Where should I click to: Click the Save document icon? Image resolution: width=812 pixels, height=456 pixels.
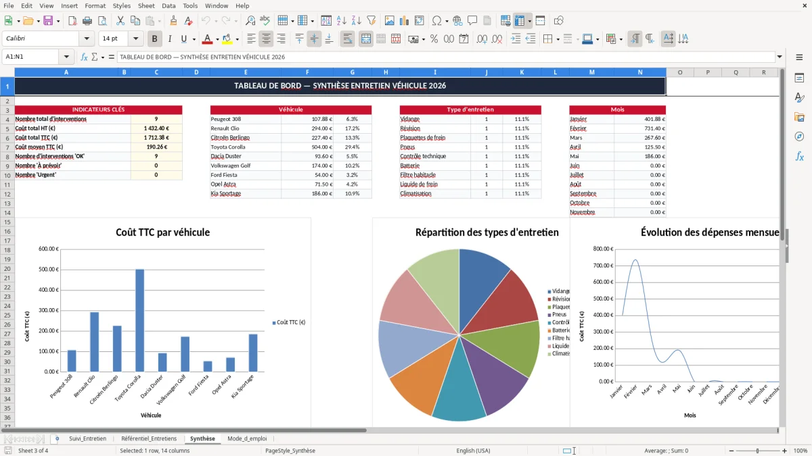click(47, 21)
